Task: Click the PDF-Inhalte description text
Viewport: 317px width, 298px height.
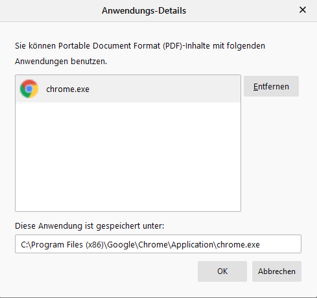Action: click(x=140, y=53)
